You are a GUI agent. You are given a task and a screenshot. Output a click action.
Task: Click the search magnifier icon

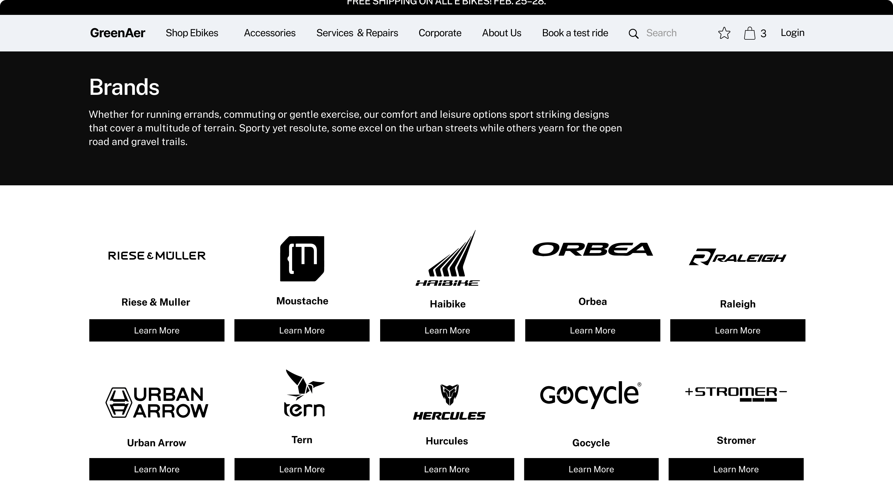[633, 33]
